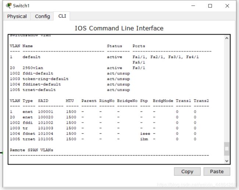This screenshot has width=239, height=190.
Task: Open the Config tab
Action: (42, 16)
